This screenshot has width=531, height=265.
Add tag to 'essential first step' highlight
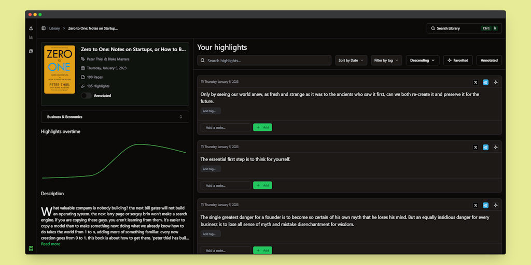(x=211, y=169)
